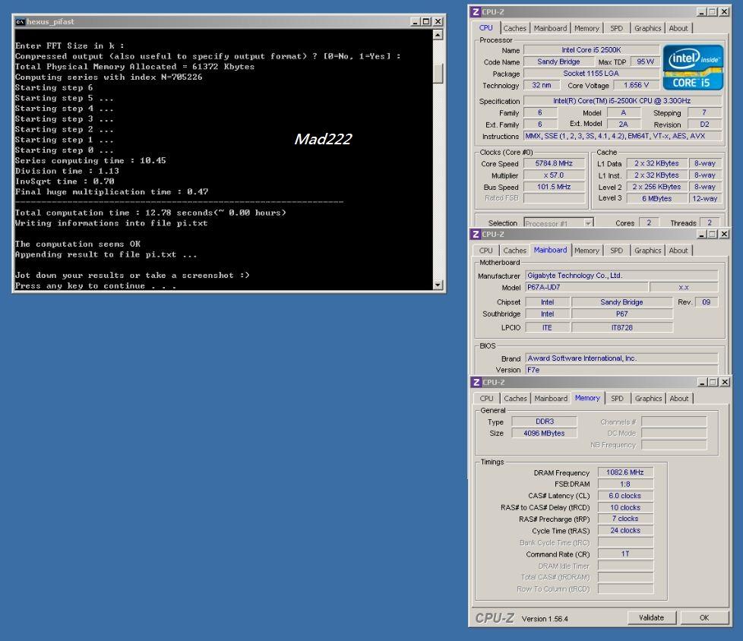Click the Intel Core i5 logo badge

pyautogui.click(x=693, y=68)
